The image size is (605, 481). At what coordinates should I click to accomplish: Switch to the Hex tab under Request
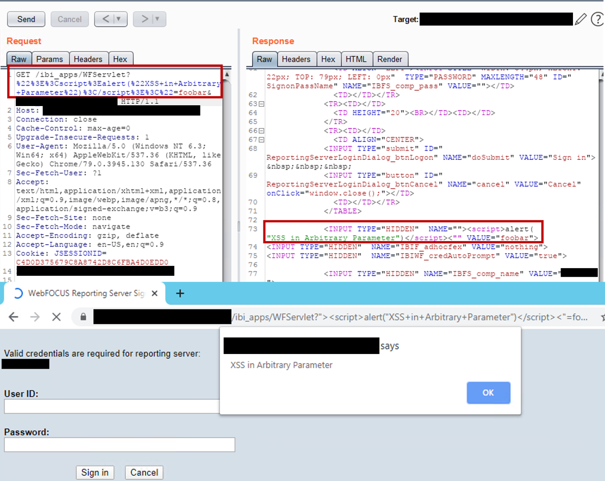tap(120, 59)
